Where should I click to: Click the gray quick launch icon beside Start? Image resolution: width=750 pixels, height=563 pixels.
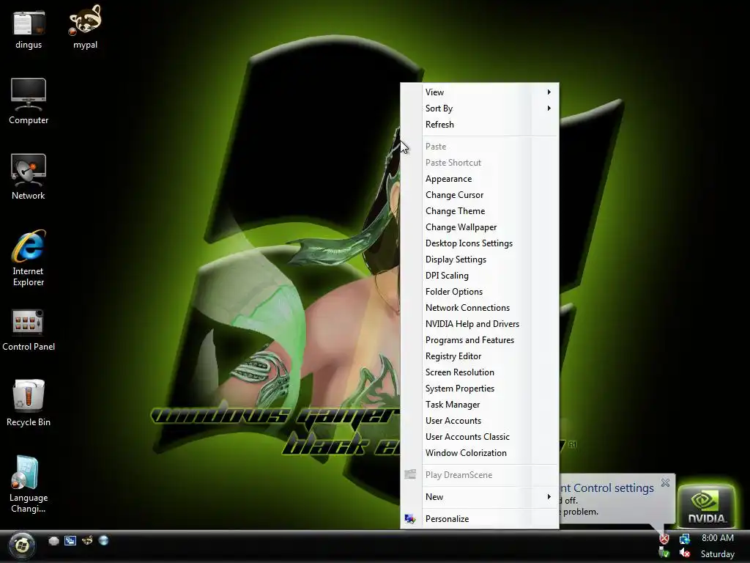point(53,541)
